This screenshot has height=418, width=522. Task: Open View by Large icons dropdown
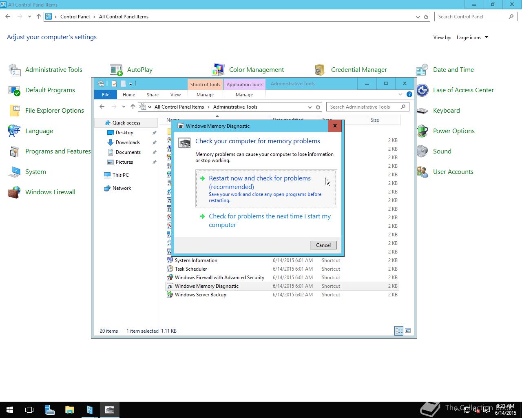click(472, 38)
